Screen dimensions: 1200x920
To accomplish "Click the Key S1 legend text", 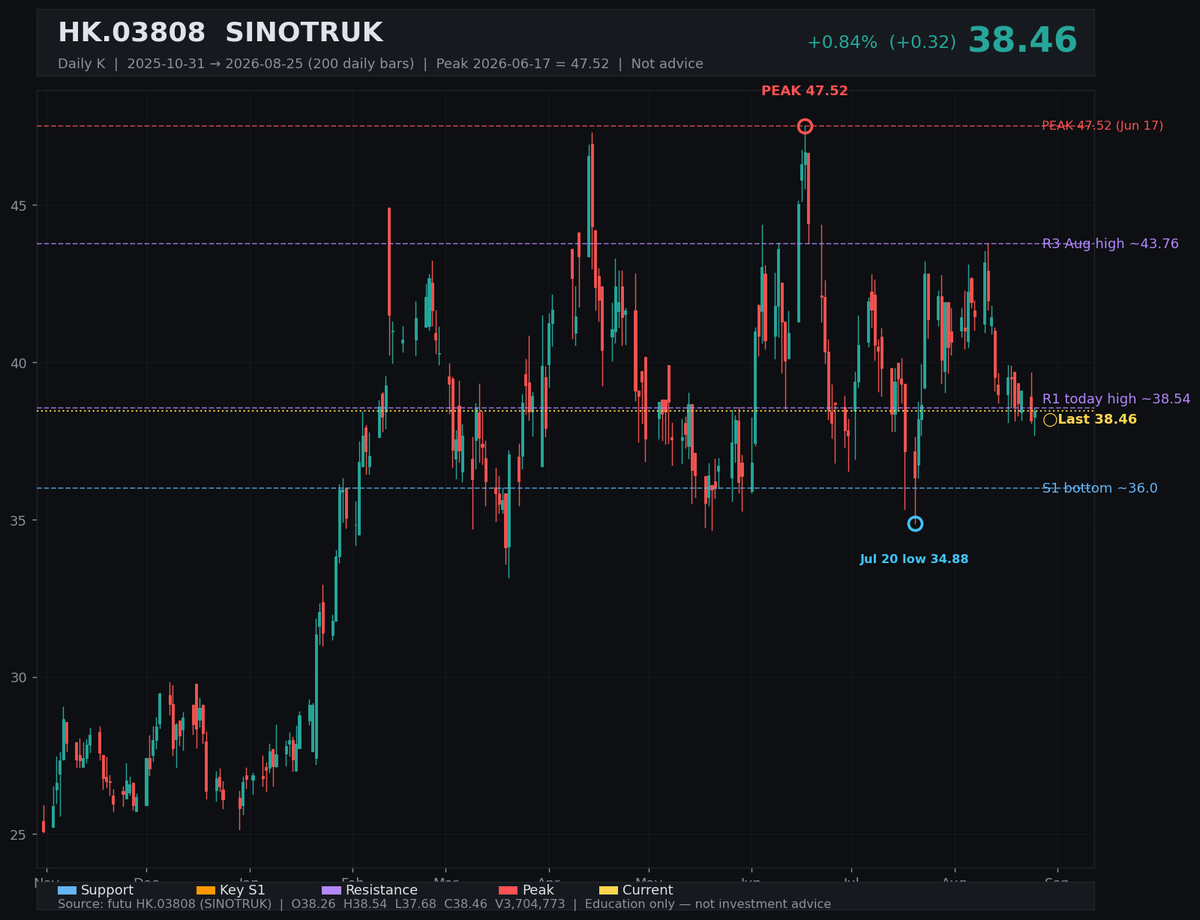I will tap(242, 890).
